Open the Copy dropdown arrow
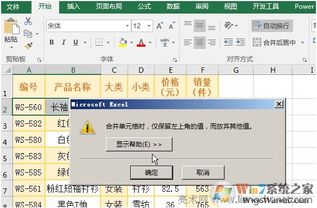317x208 pixels. click(37, 34)
